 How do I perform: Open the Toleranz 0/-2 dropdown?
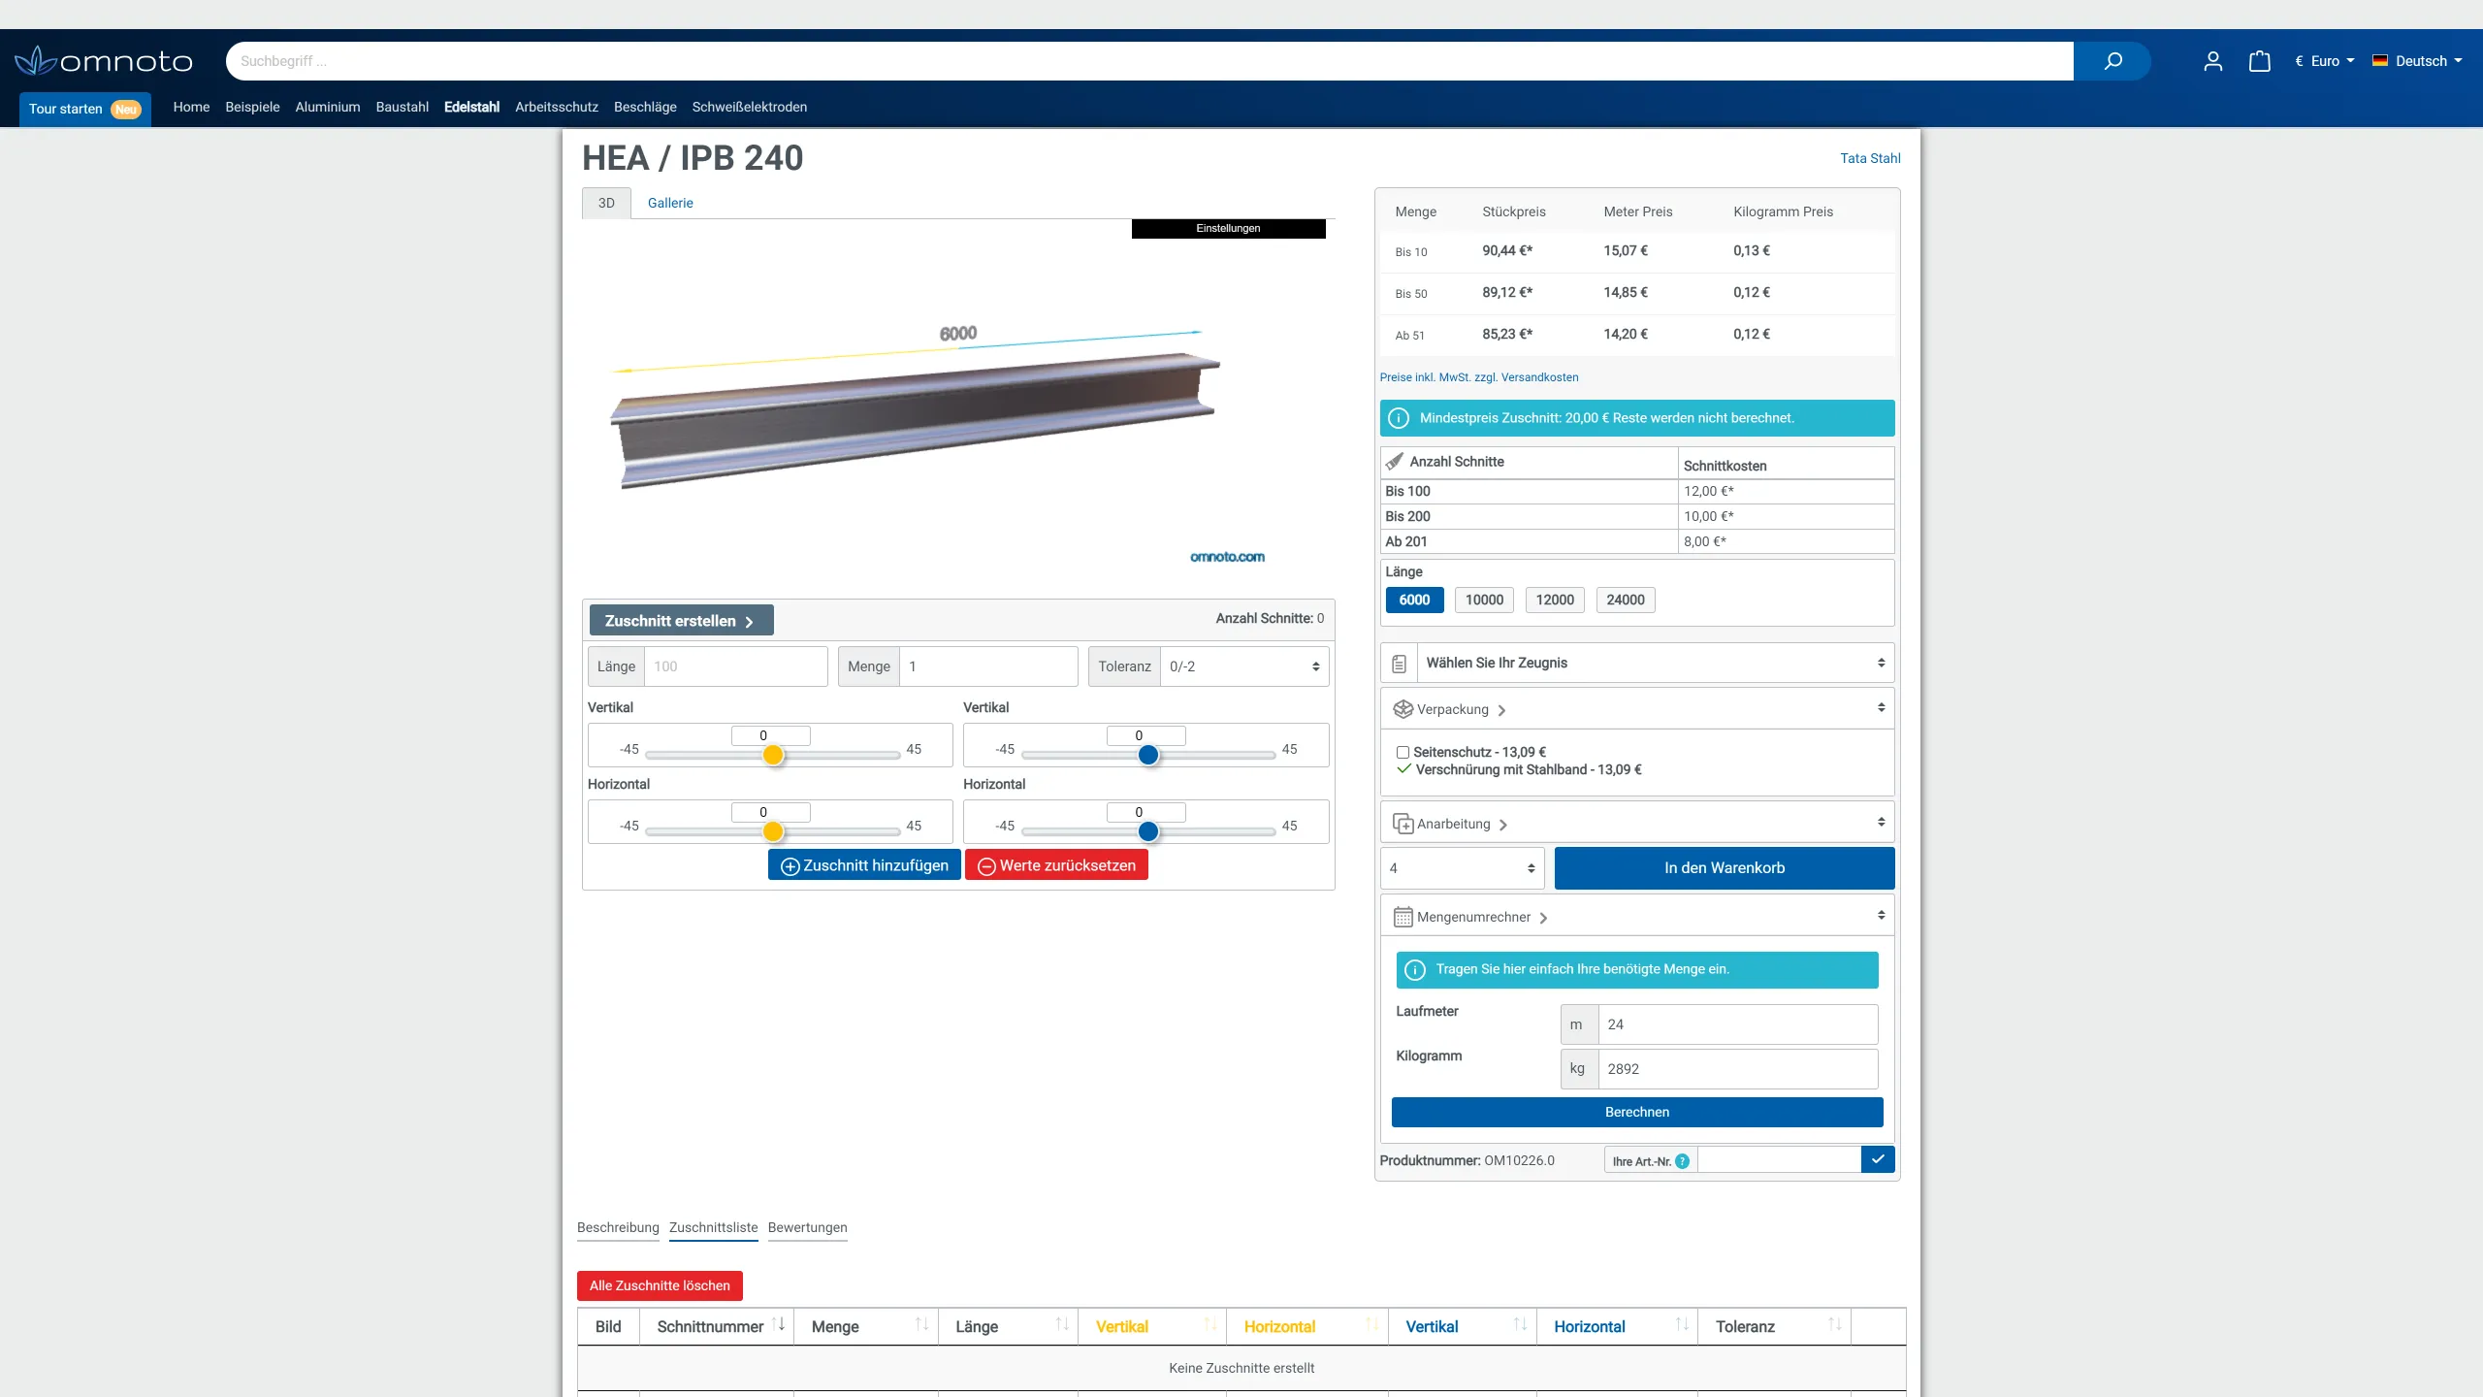tap(1244, 666)
